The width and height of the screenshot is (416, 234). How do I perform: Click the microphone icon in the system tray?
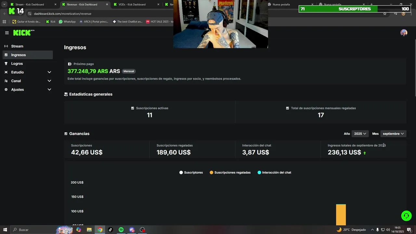377,230
